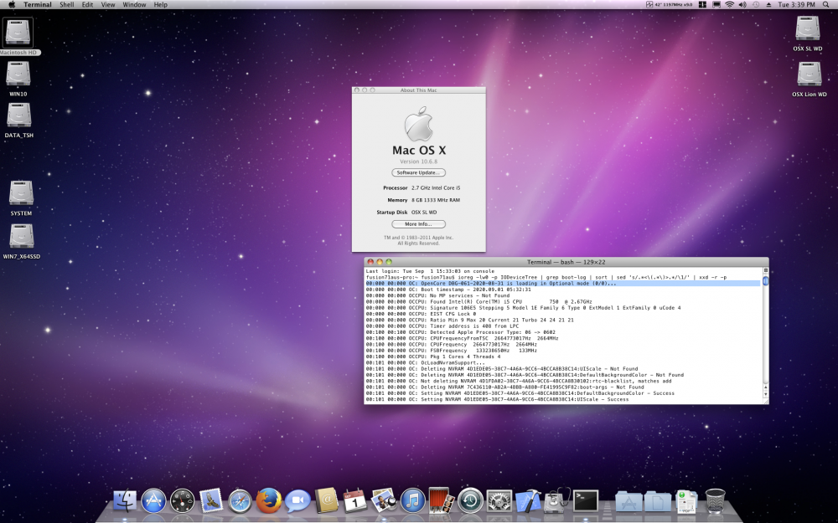Click the Version 10.6.8 text
838x523 pixels.
pos(418,162)
